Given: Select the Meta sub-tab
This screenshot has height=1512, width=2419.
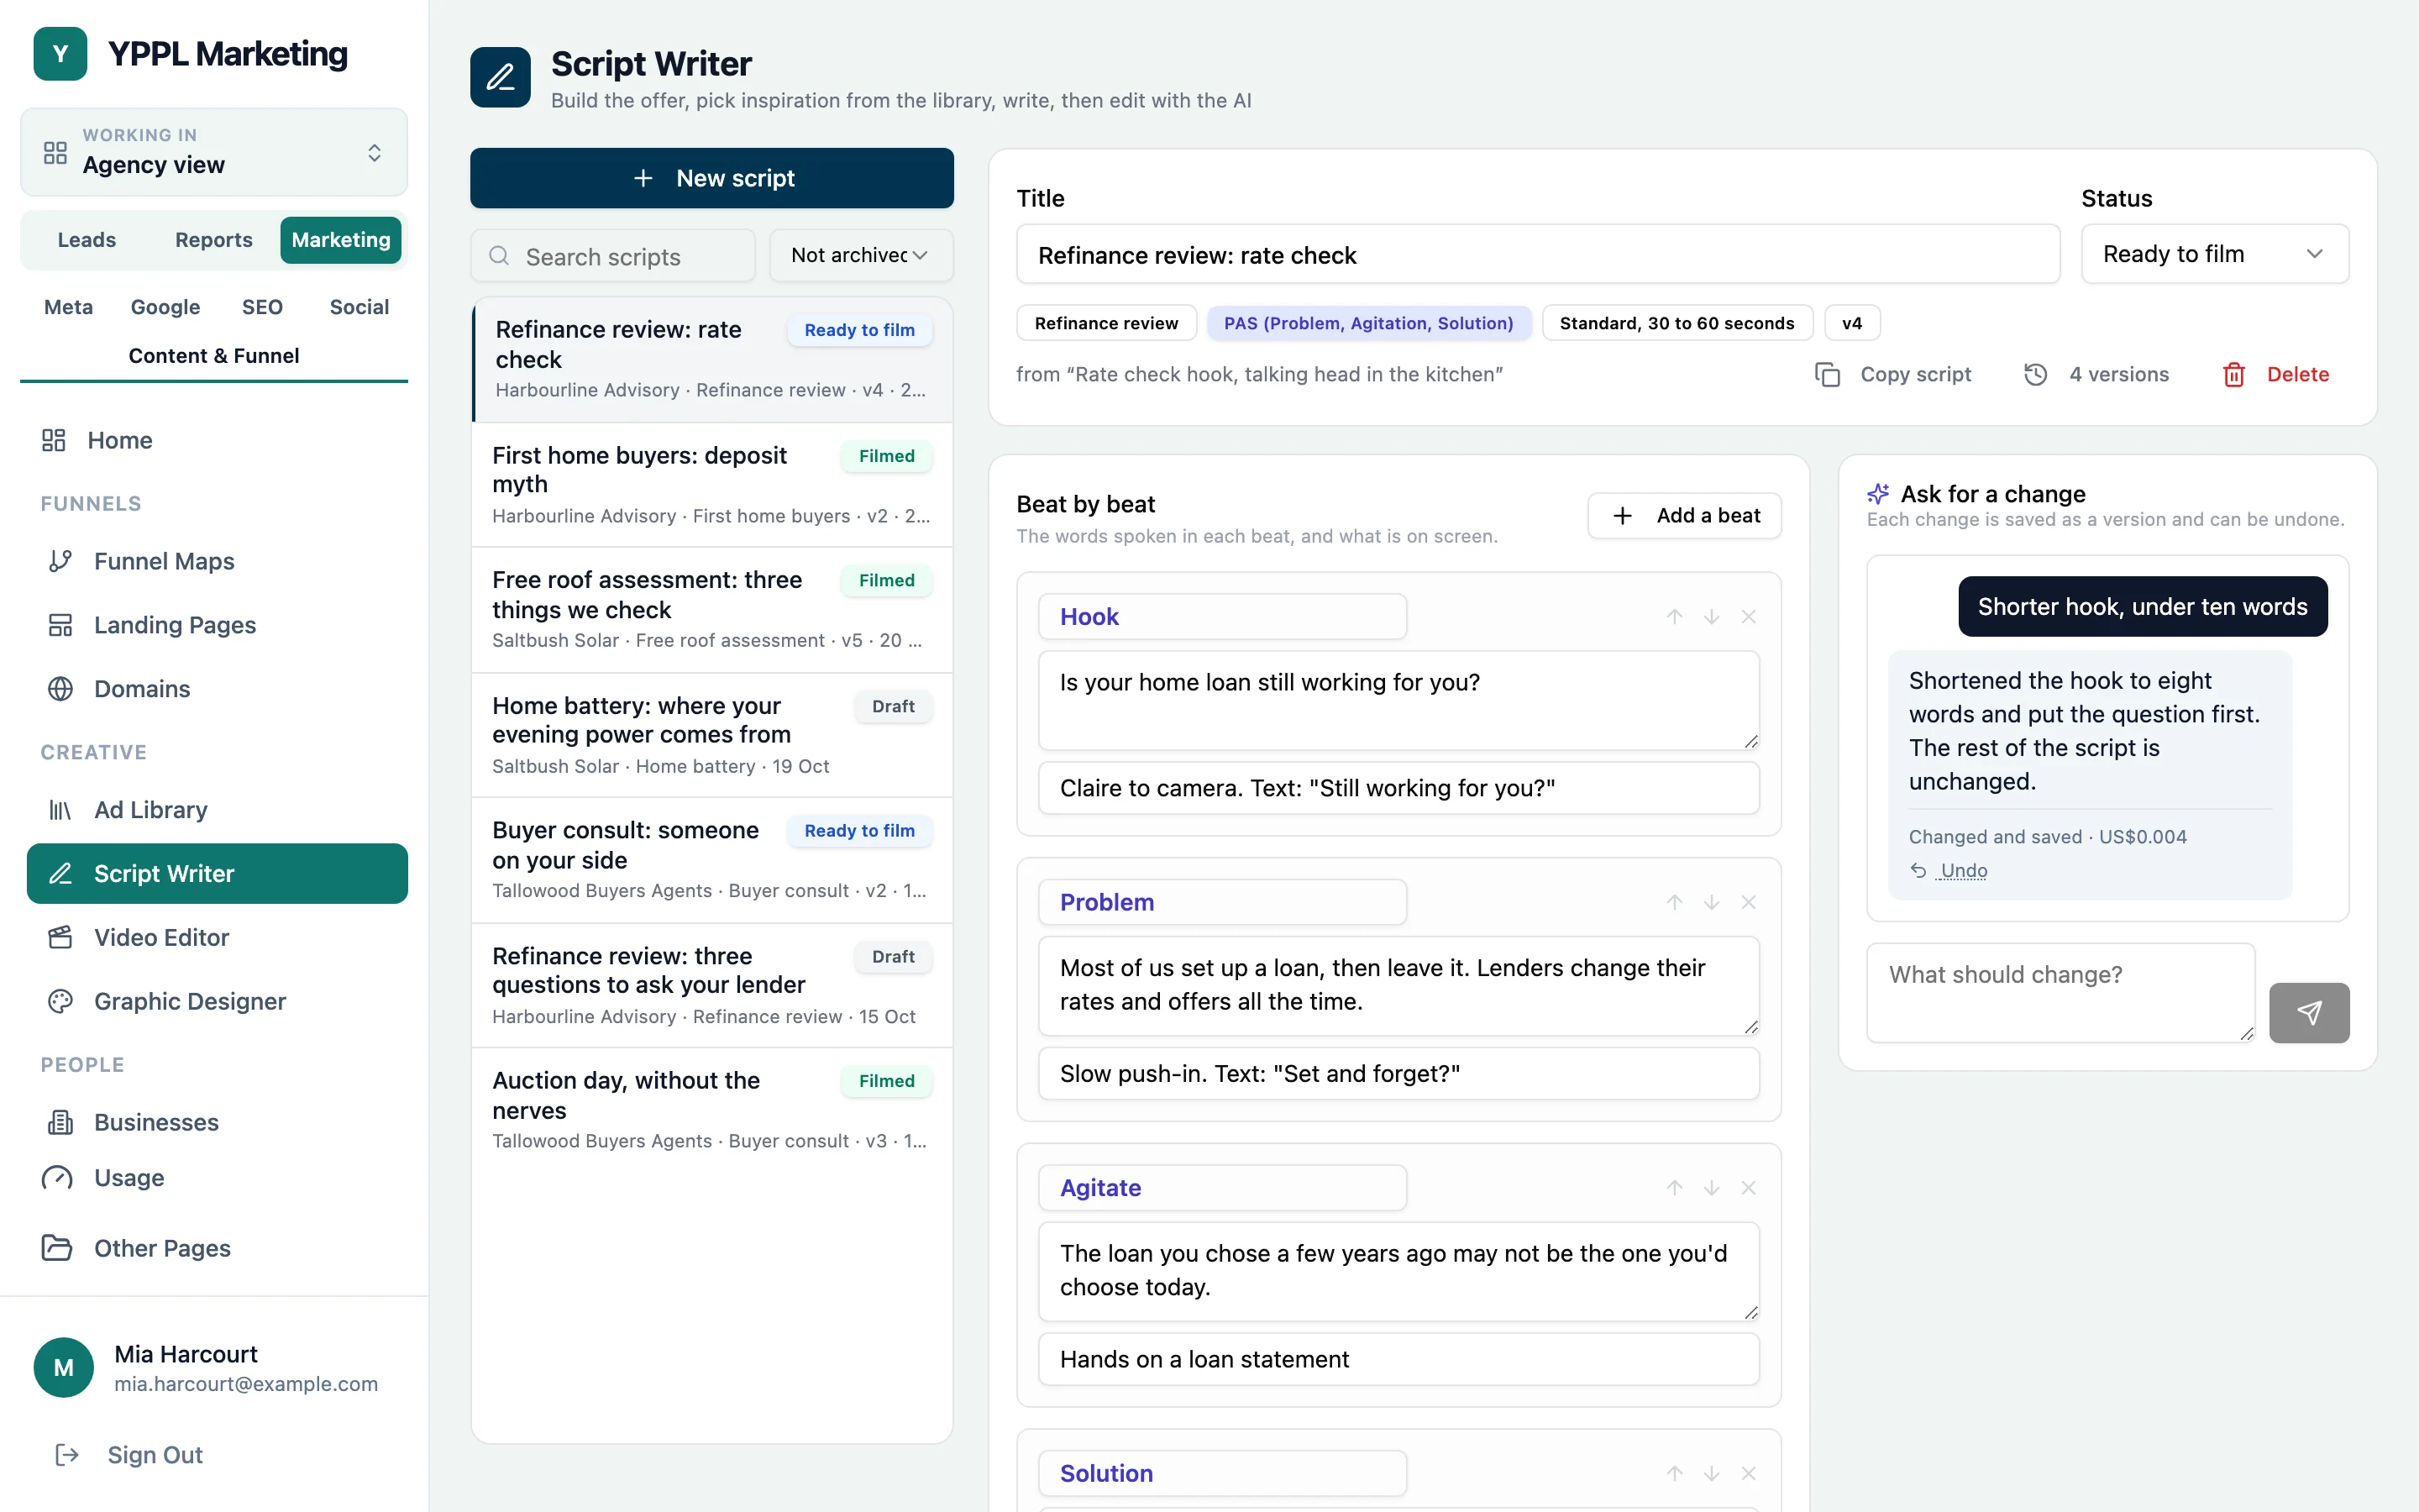Looking at the screenshot, I should click(68, 307).
